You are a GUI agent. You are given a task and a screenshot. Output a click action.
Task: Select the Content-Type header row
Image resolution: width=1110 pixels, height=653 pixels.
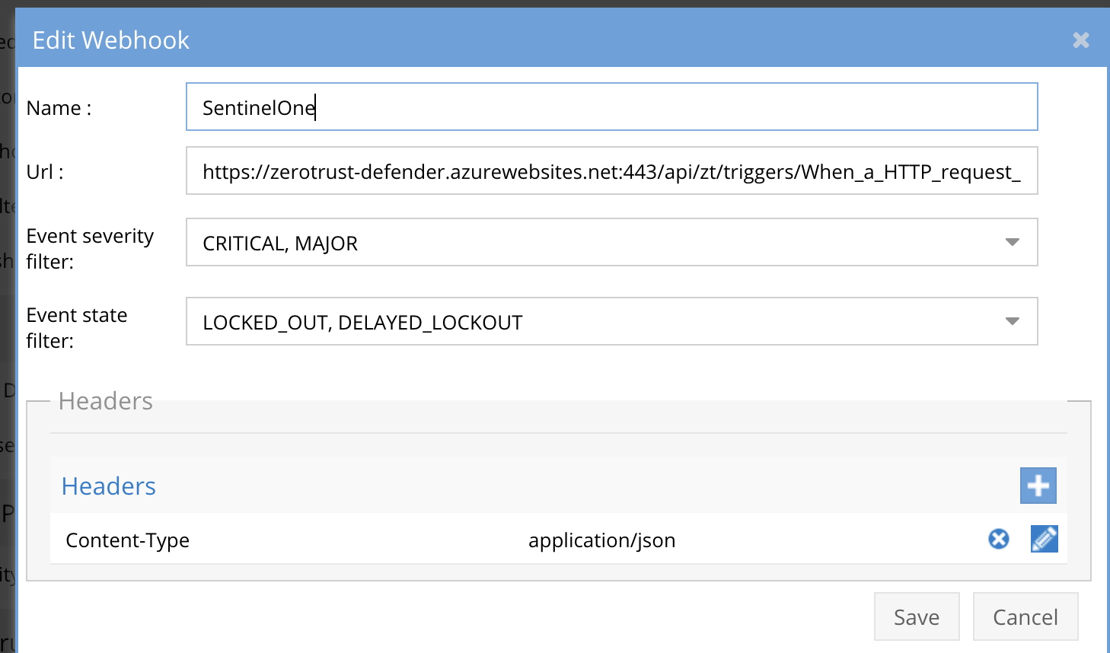tap(127, 540)
